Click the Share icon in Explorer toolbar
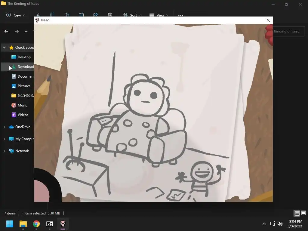The height and width of the screenshot is (231, 308). pos(96,15)
